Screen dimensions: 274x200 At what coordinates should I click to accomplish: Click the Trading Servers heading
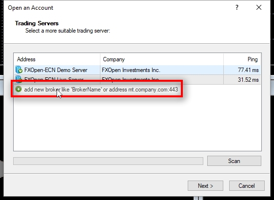pos(37,23)
